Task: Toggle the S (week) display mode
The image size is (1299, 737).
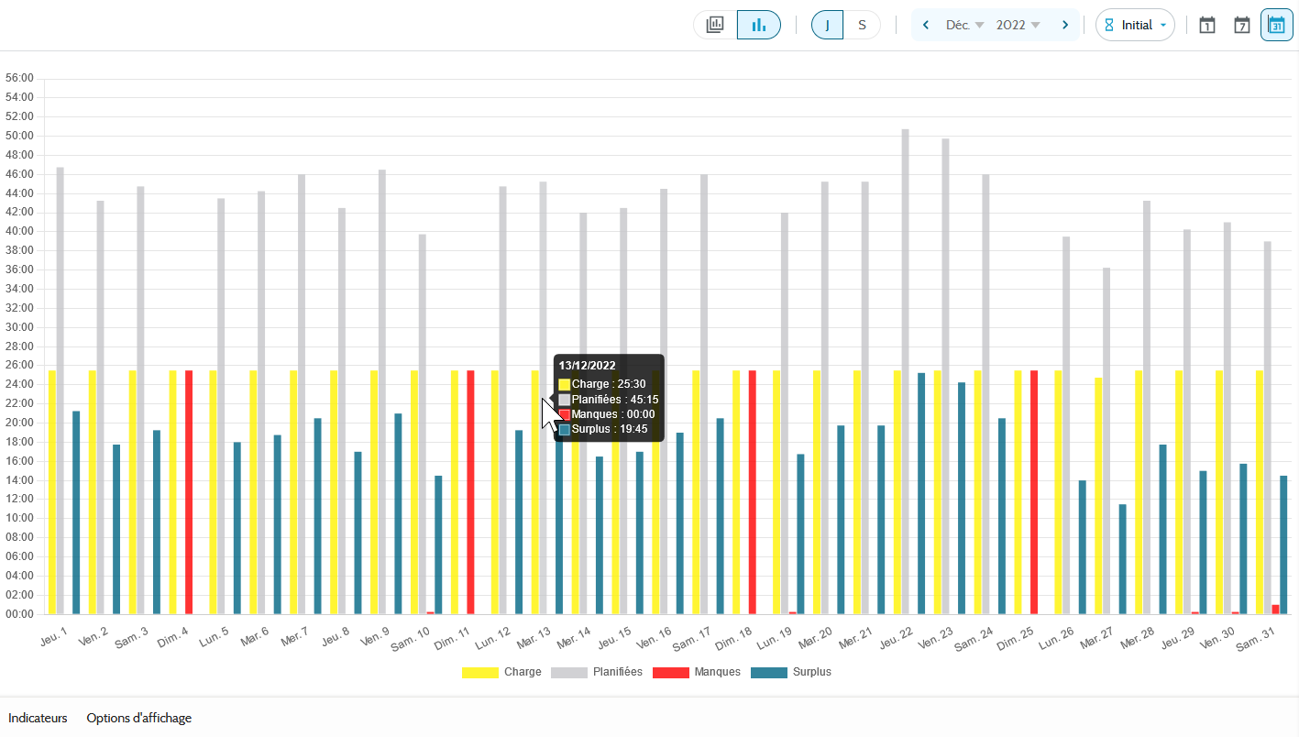Action: click(862, 25)
